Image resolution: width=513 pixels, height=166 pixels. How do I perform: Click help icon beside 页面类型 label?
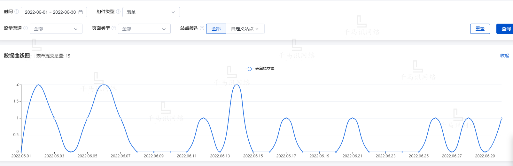114,28
